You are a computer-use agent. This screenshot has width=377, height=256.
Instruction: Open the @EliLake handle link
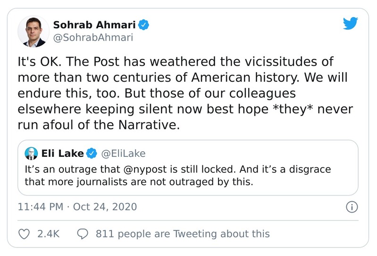(124, 153)
